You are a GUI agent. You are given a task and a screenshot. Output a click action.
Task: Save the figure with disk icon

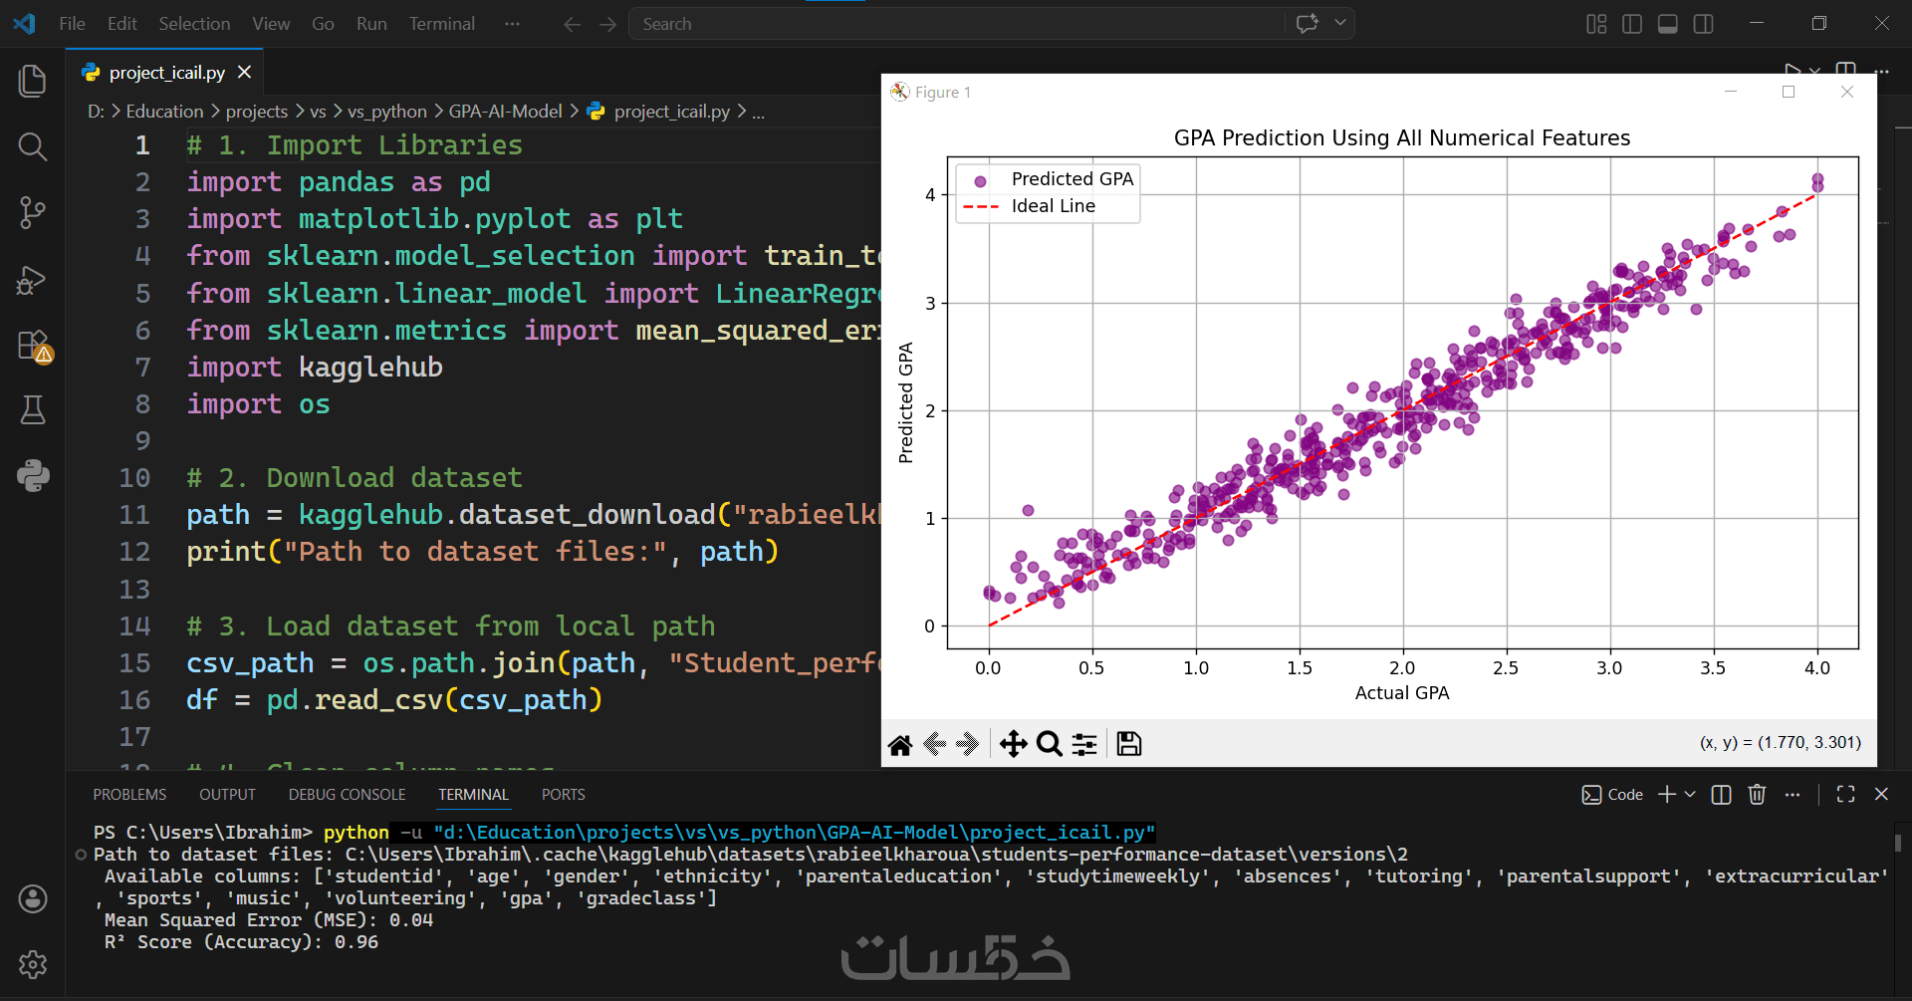pos(1128,744)
